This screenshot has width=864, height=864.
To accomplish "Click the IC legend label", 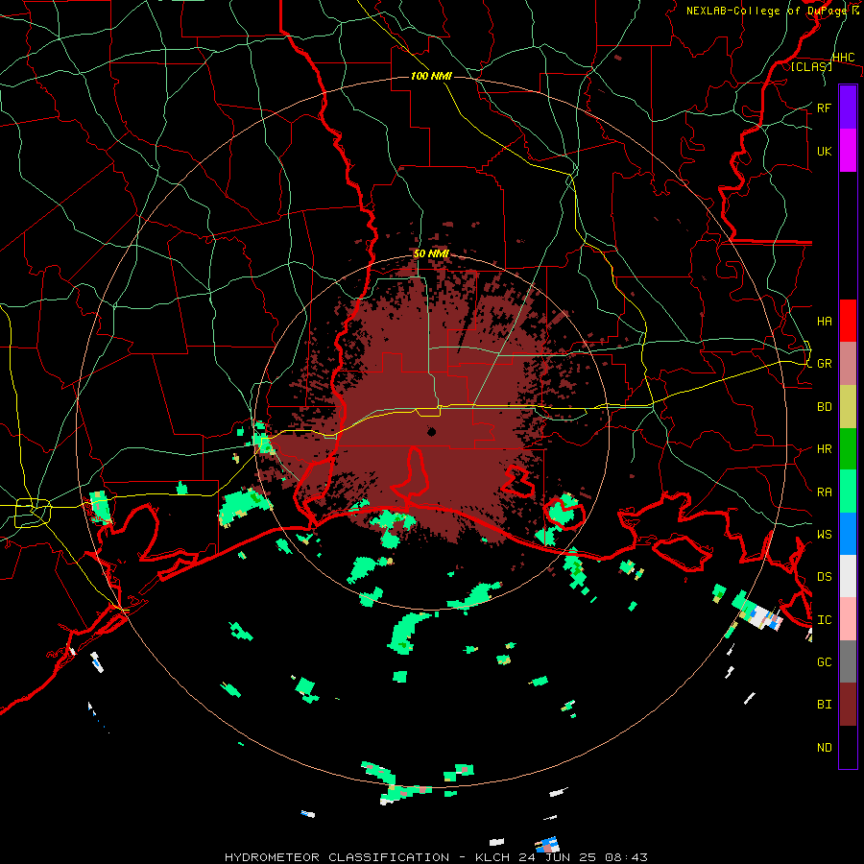I will [825, 620].
